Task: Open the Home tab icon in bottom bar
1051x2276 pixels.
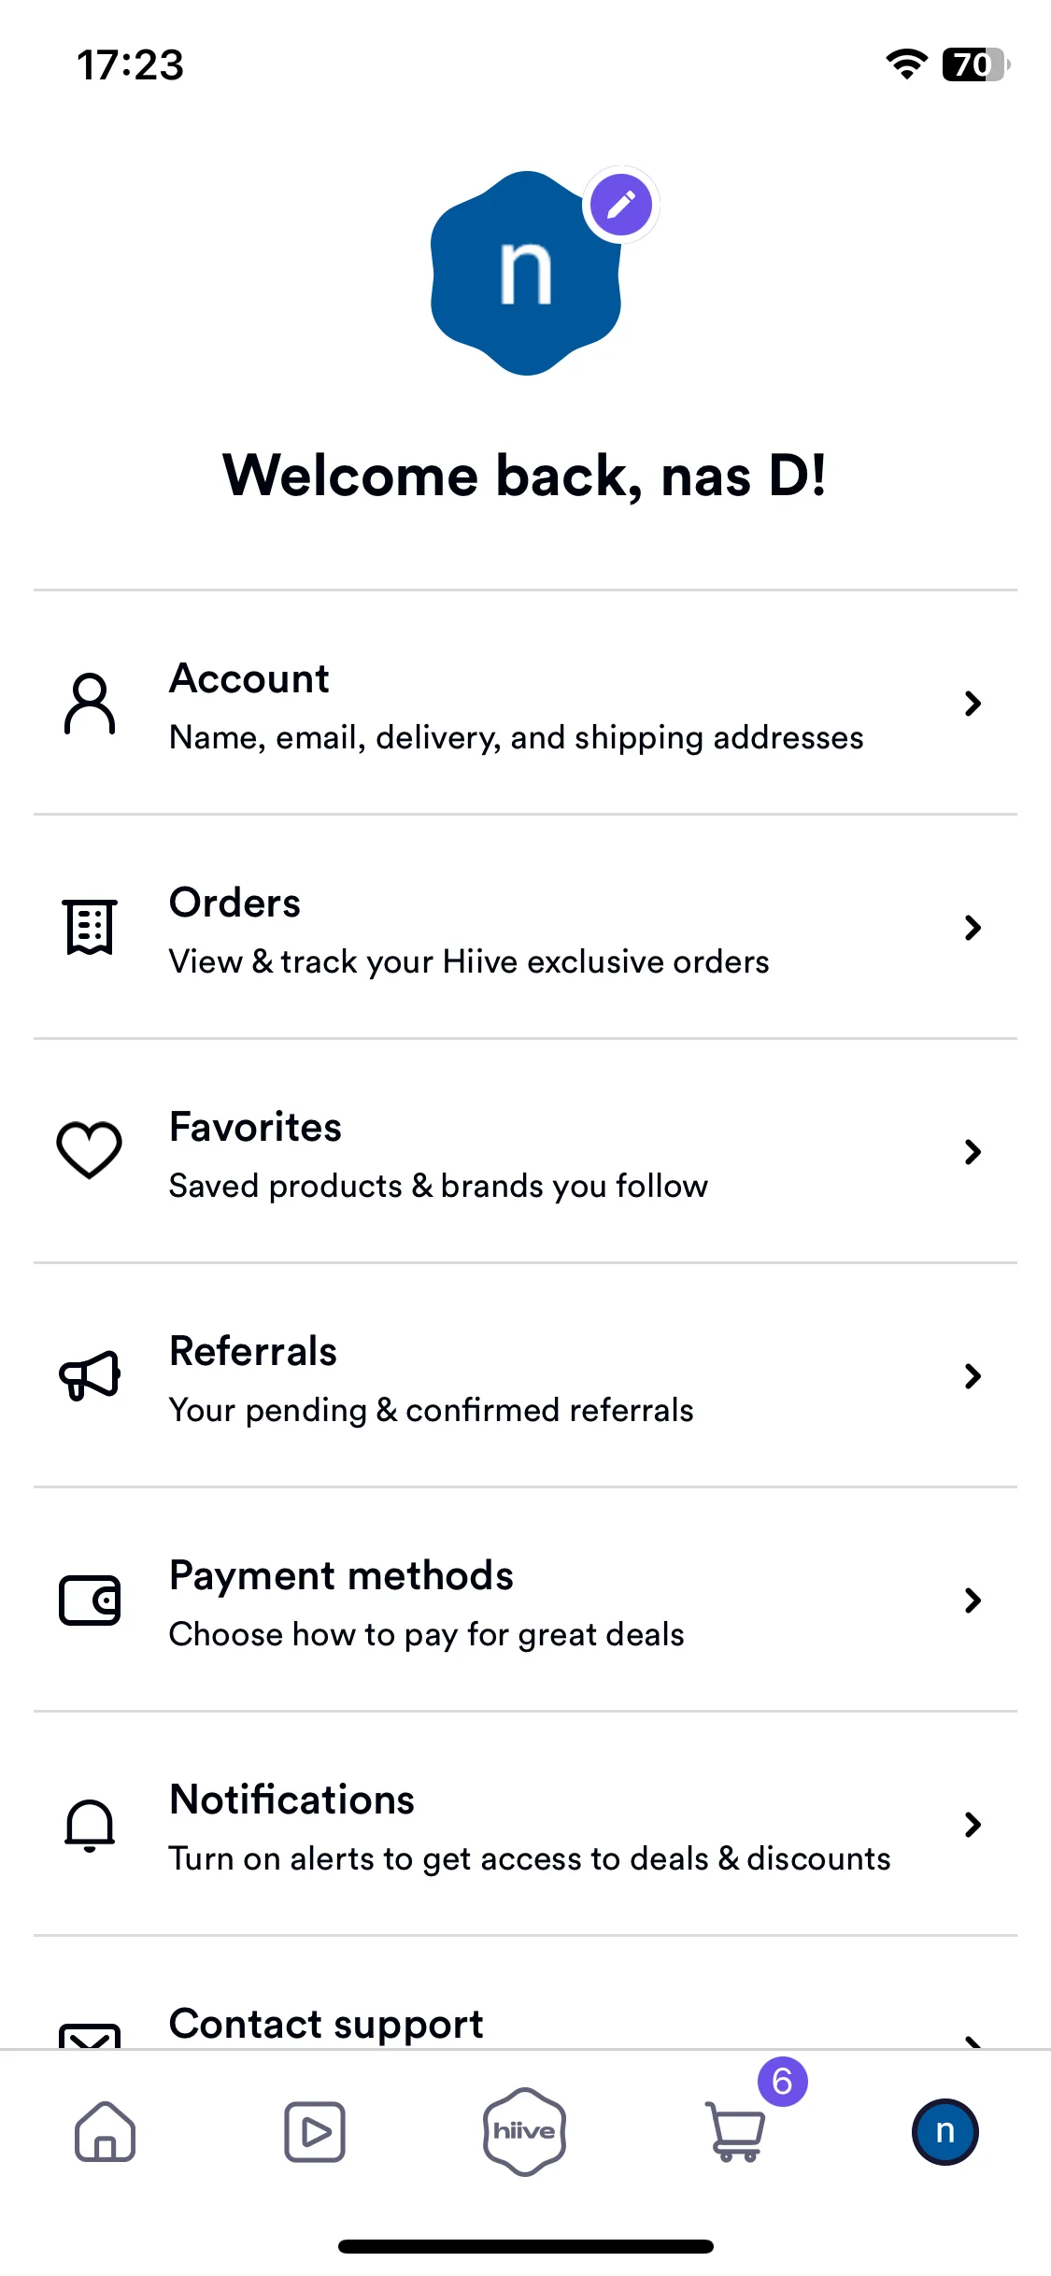Action: (x=106, y=2131)
